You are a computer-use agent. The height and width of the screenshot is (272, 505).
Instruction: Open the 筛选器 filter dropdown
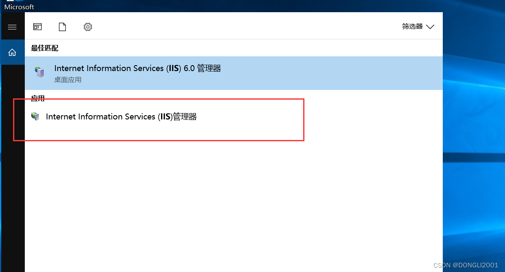pyautogui.click(x=418, y=26)
